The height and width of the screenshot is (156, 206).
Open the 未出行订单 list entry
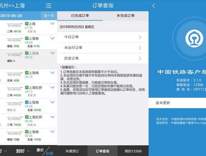102,48
